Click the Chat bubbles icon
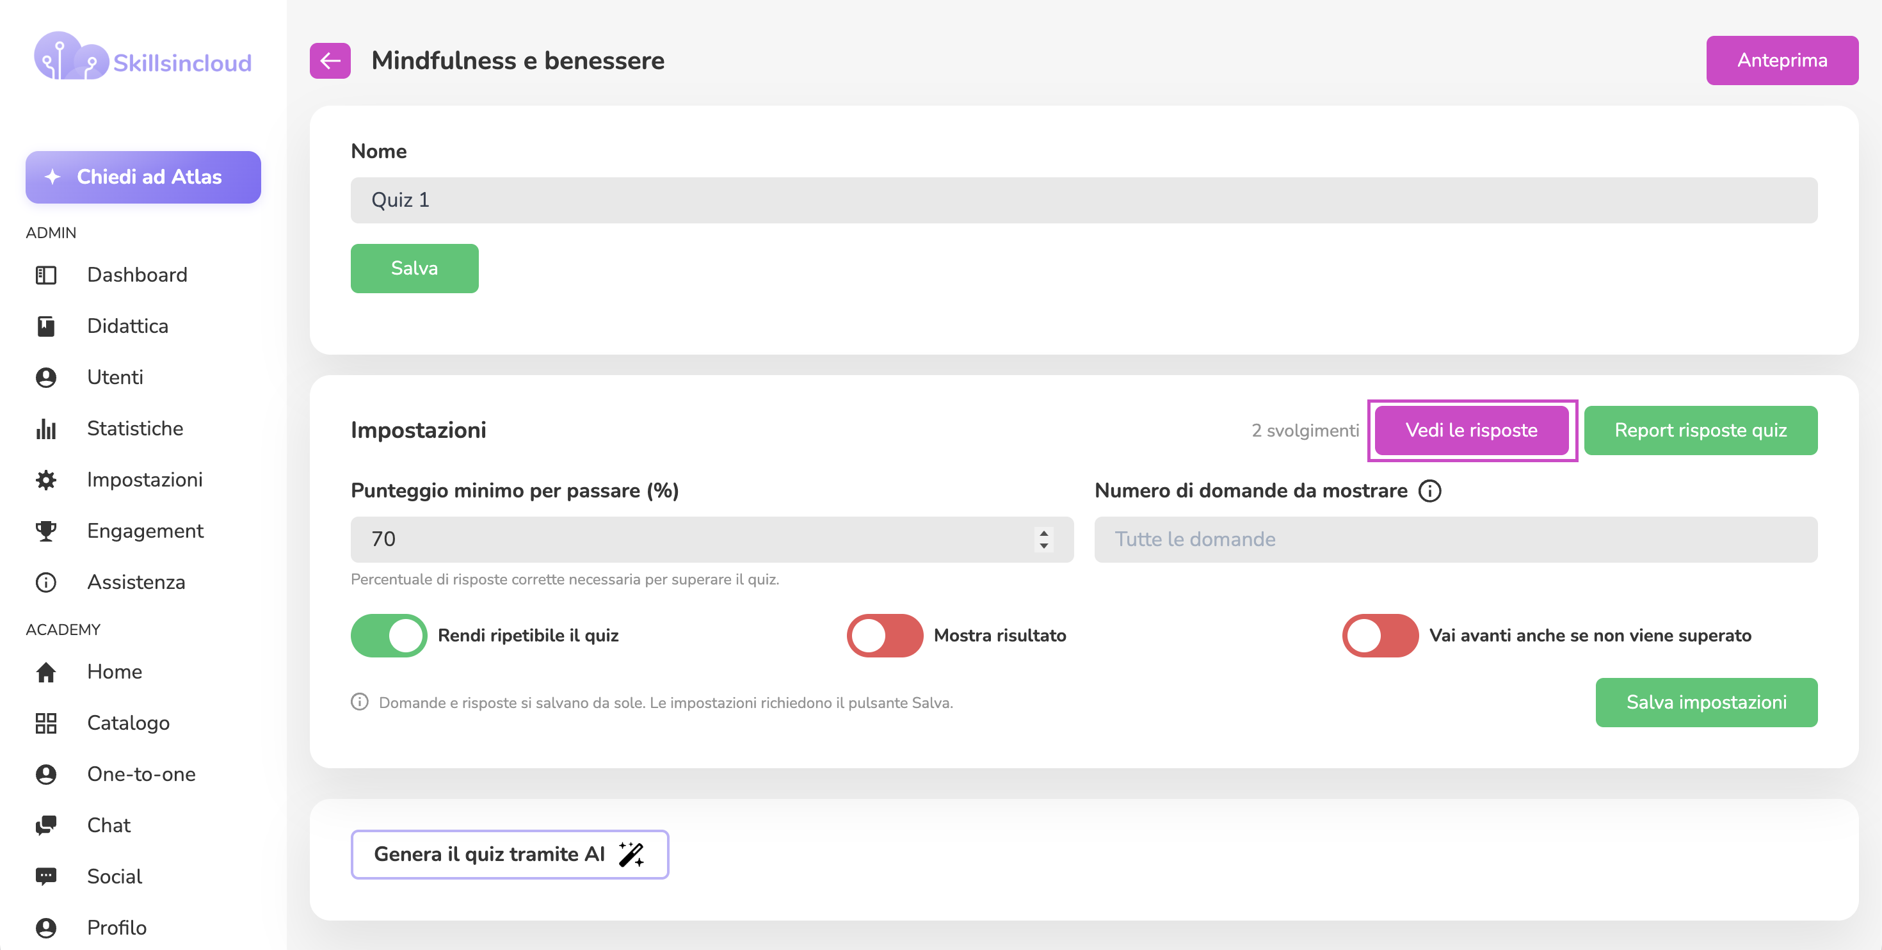The image size is (1882, 950). pyautogui.click(x=46, y=825)
